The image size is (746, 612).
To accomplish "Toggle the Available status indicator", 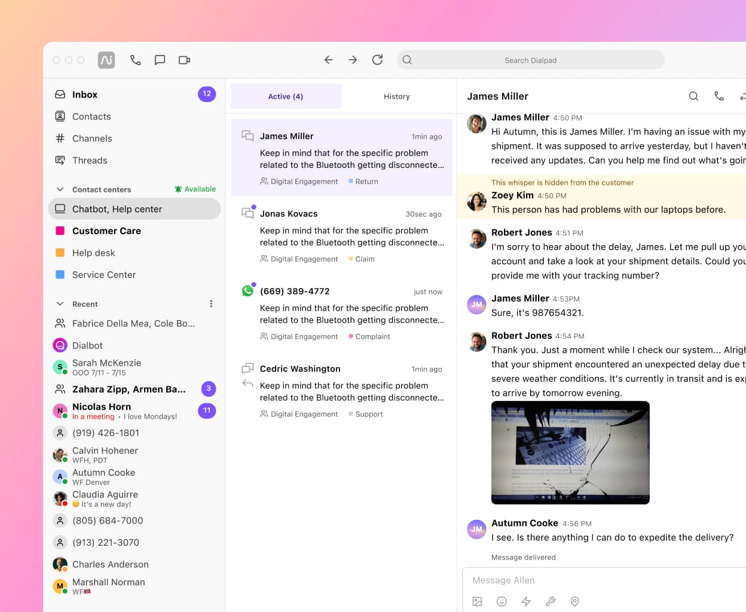I will click(195, 189).
